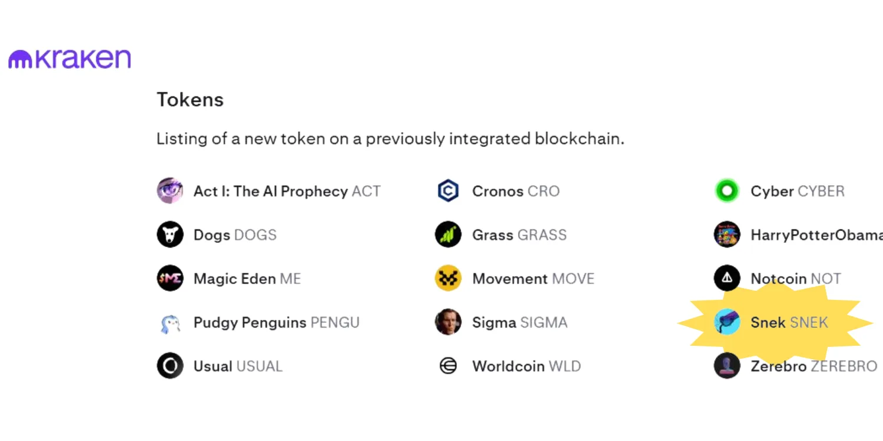This screenshot has width=883, height=441.
Task: Click the Kraken logo
Action: pyautogui.click(x=69, y=59)
